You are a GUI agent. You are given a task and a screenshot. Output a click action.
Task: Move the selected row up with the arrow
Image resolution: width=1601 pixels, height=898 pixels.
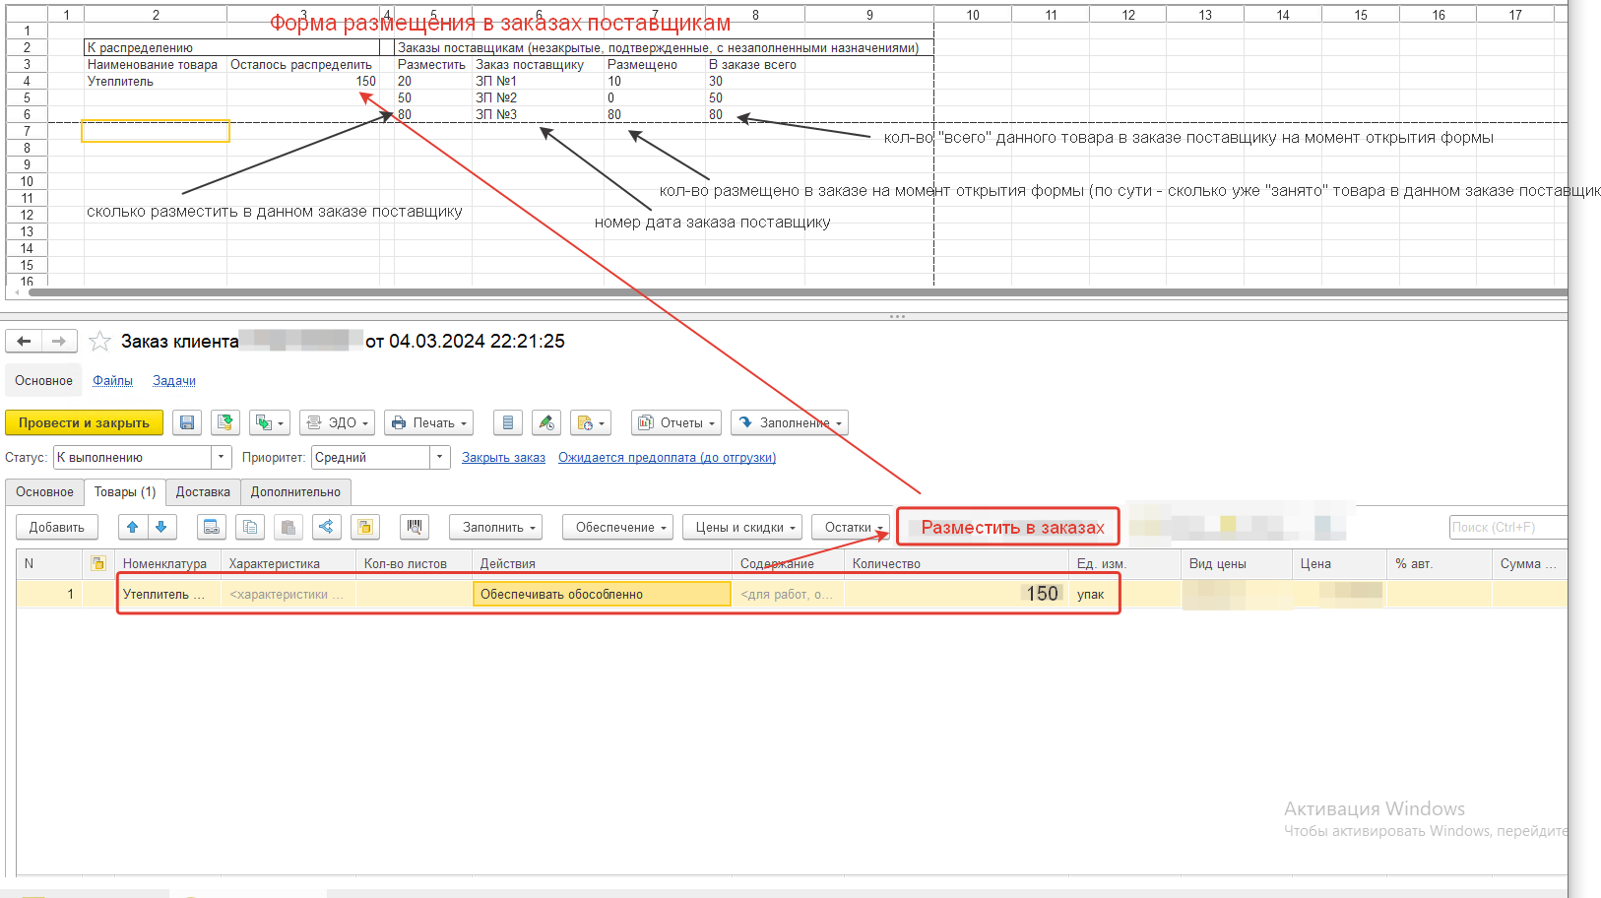coord(133,527)
